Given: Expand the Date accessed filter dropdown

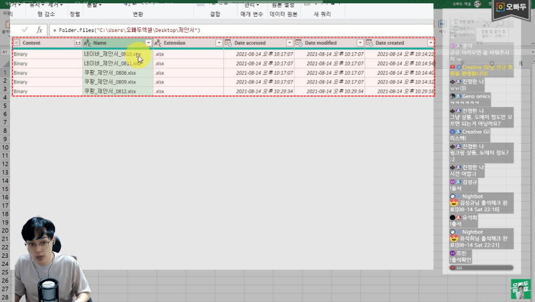Looking at the screenshot, I should click(289, 43).
